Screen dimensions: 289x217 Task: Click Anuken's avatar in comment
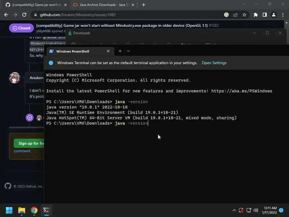15,78
